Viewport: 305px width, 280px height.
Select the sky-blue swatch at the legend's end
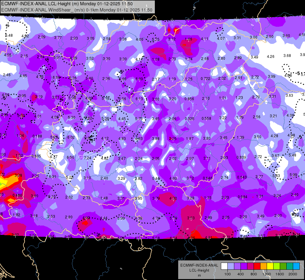(296, 266)
